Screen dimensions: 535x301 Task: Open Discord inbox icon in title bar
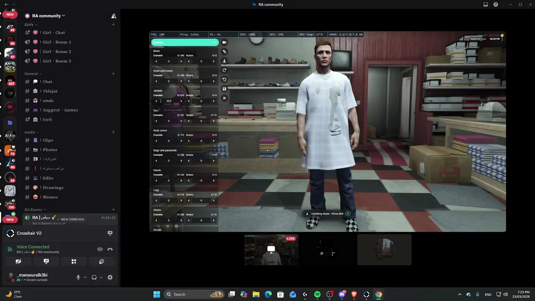coord(486,5)
